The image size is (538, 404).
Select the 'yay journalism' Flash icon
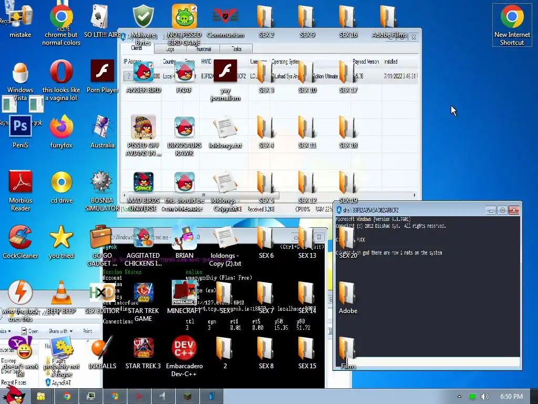(225, 71)
